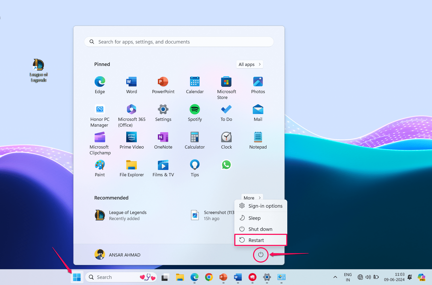The height and width of the screenshot is (285, 432).
Task: Launch Paint
Action: pos(100,168)
